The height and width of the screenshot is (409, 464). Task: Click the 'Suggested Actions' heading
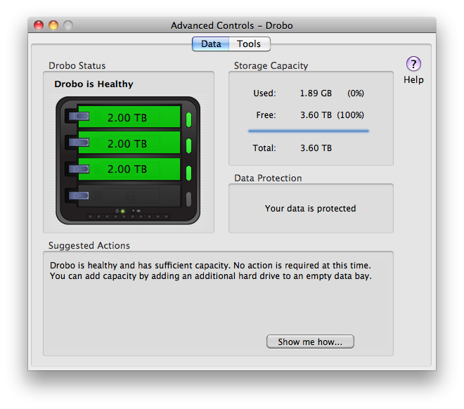pos(89,245)
